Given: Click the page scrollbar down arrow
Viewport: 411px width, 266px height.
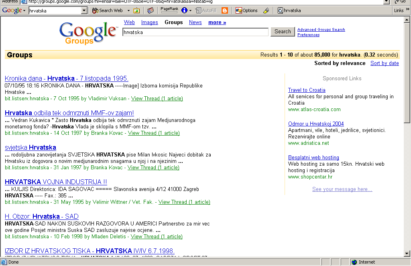Looking at the screenshot, I should click(x=407, y=254).
